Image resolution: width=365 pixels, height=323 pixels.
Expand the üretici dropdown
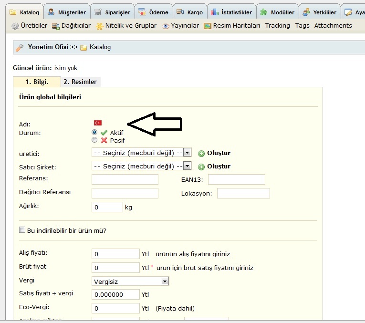(142, 153)
